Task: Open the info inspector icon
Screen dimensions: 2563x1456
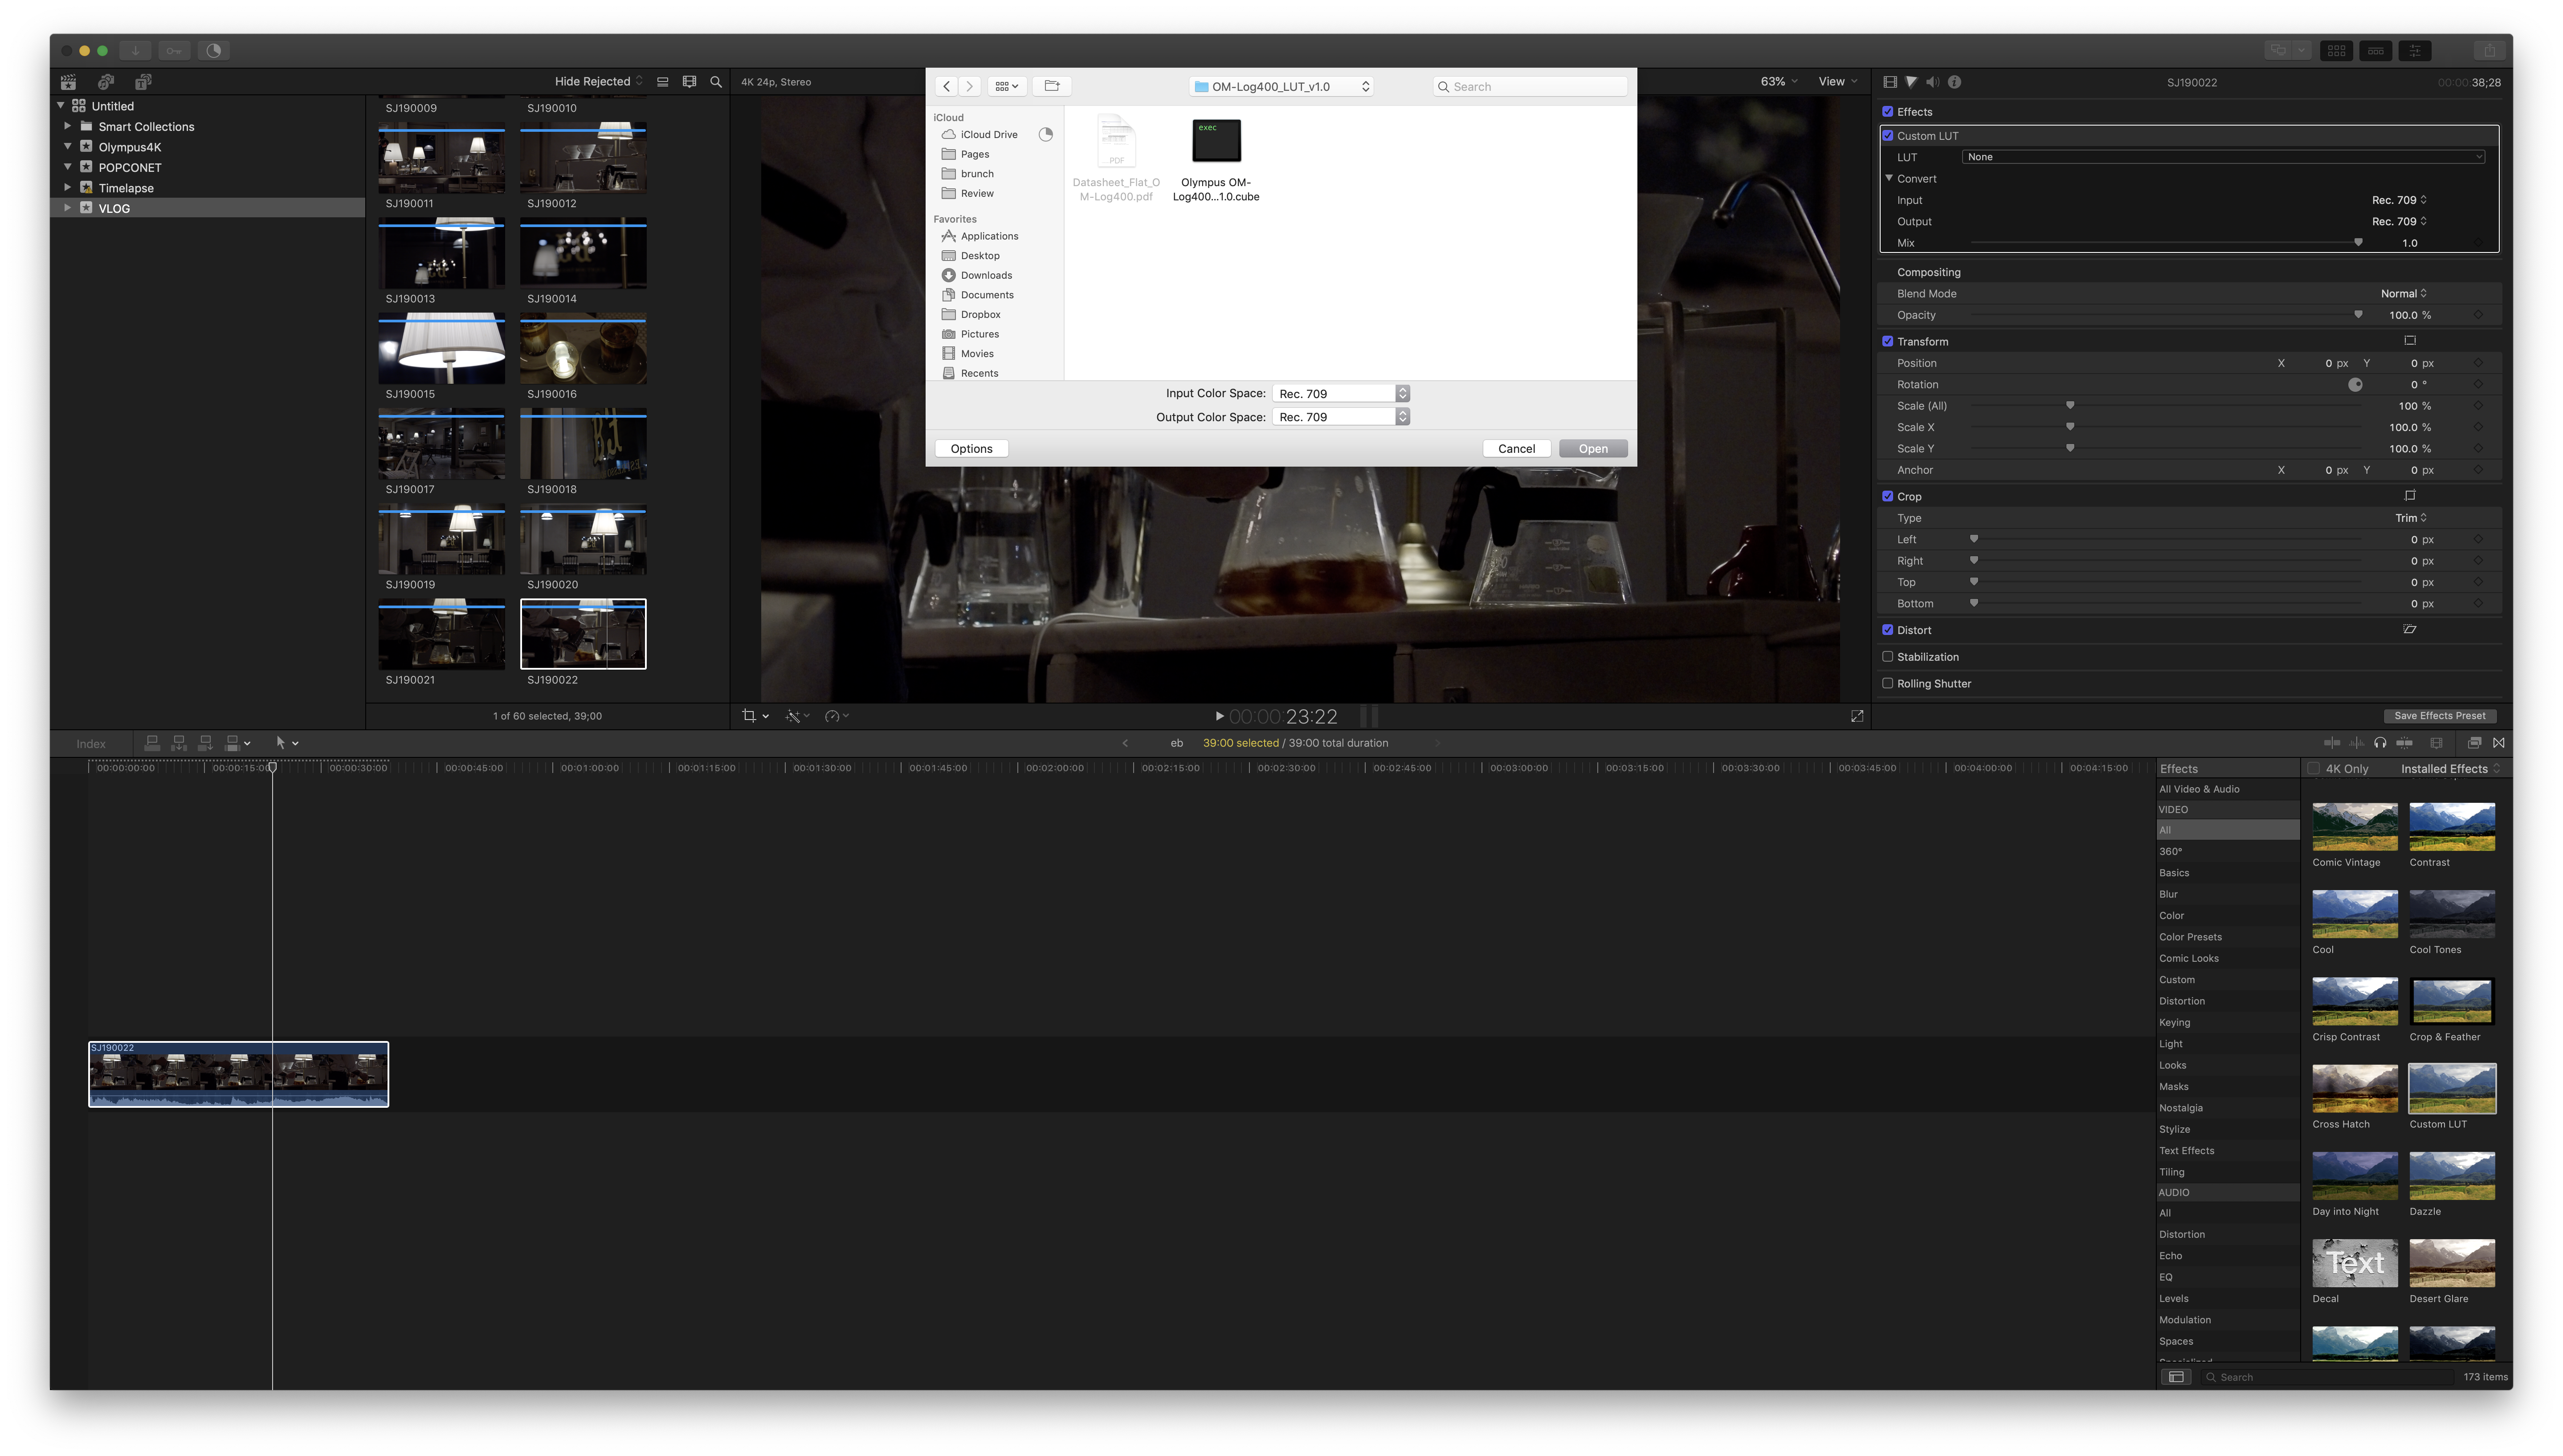Action: coord(1954,82)
